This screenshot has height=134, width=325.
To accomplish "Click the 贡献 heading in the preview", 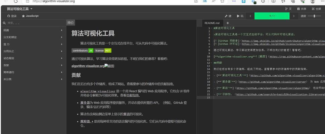I will tap(76, 75).
